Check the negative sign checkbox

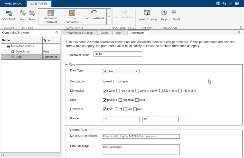120,100
